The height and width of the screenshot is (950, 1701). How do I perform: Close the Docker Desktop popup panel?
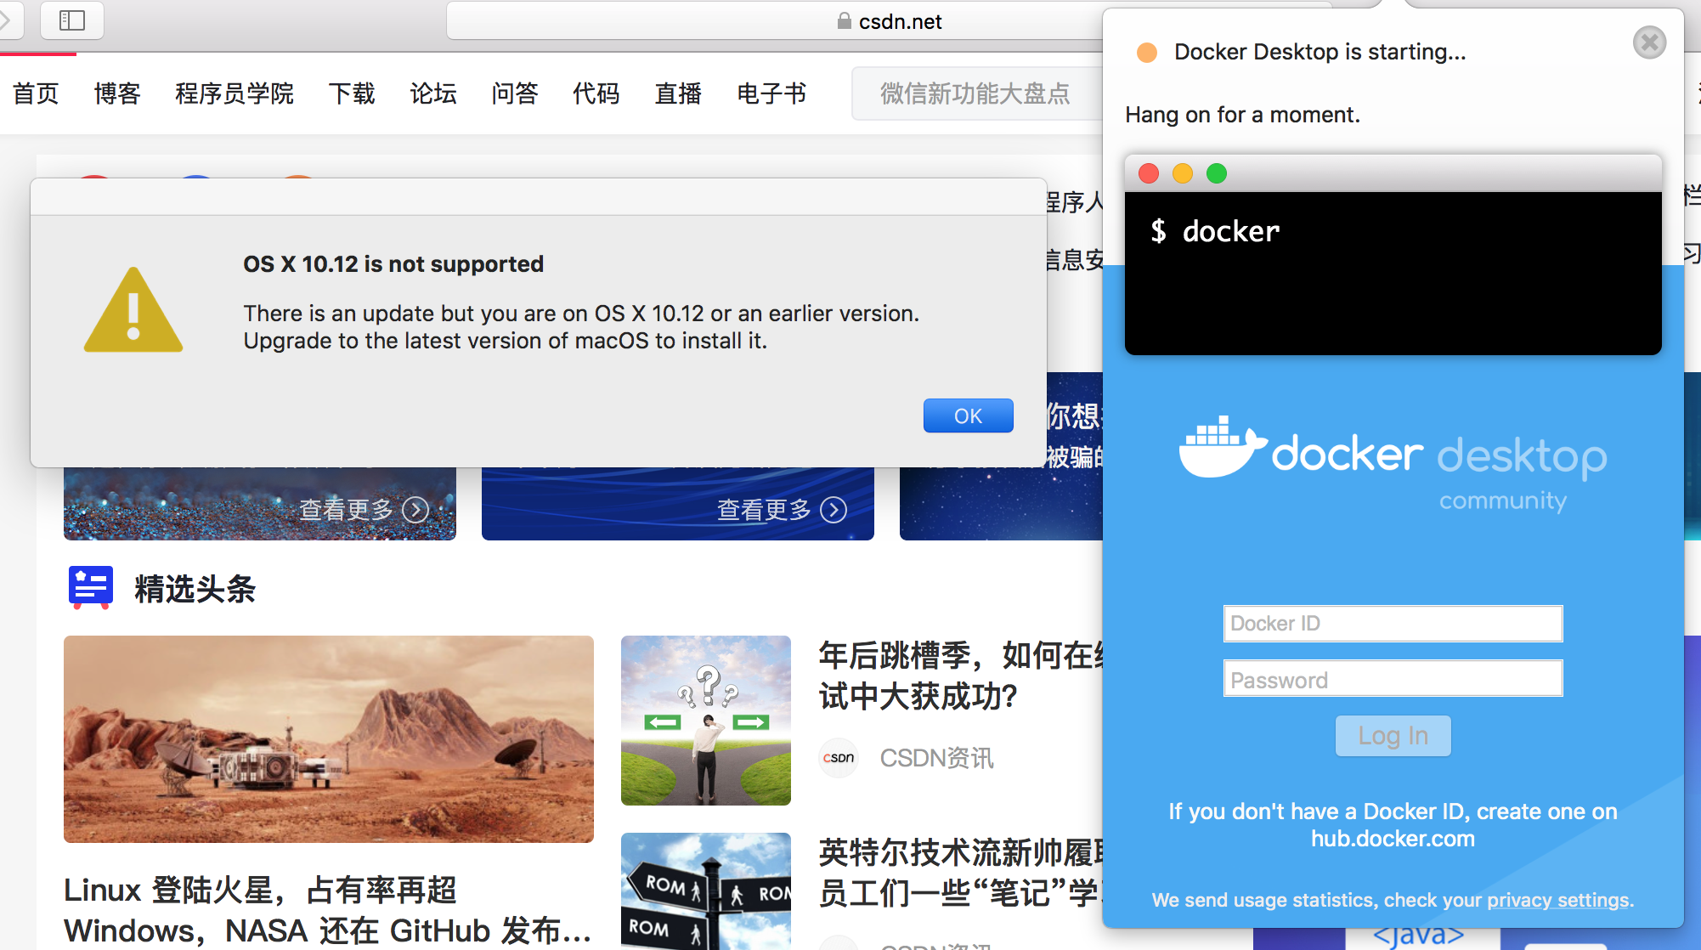click(x=1649, y=42)
